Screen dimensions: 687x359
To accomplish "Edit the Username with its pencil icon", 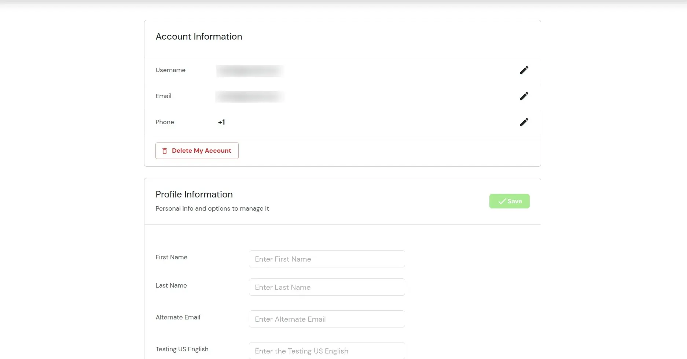I will tap(524, 70).
